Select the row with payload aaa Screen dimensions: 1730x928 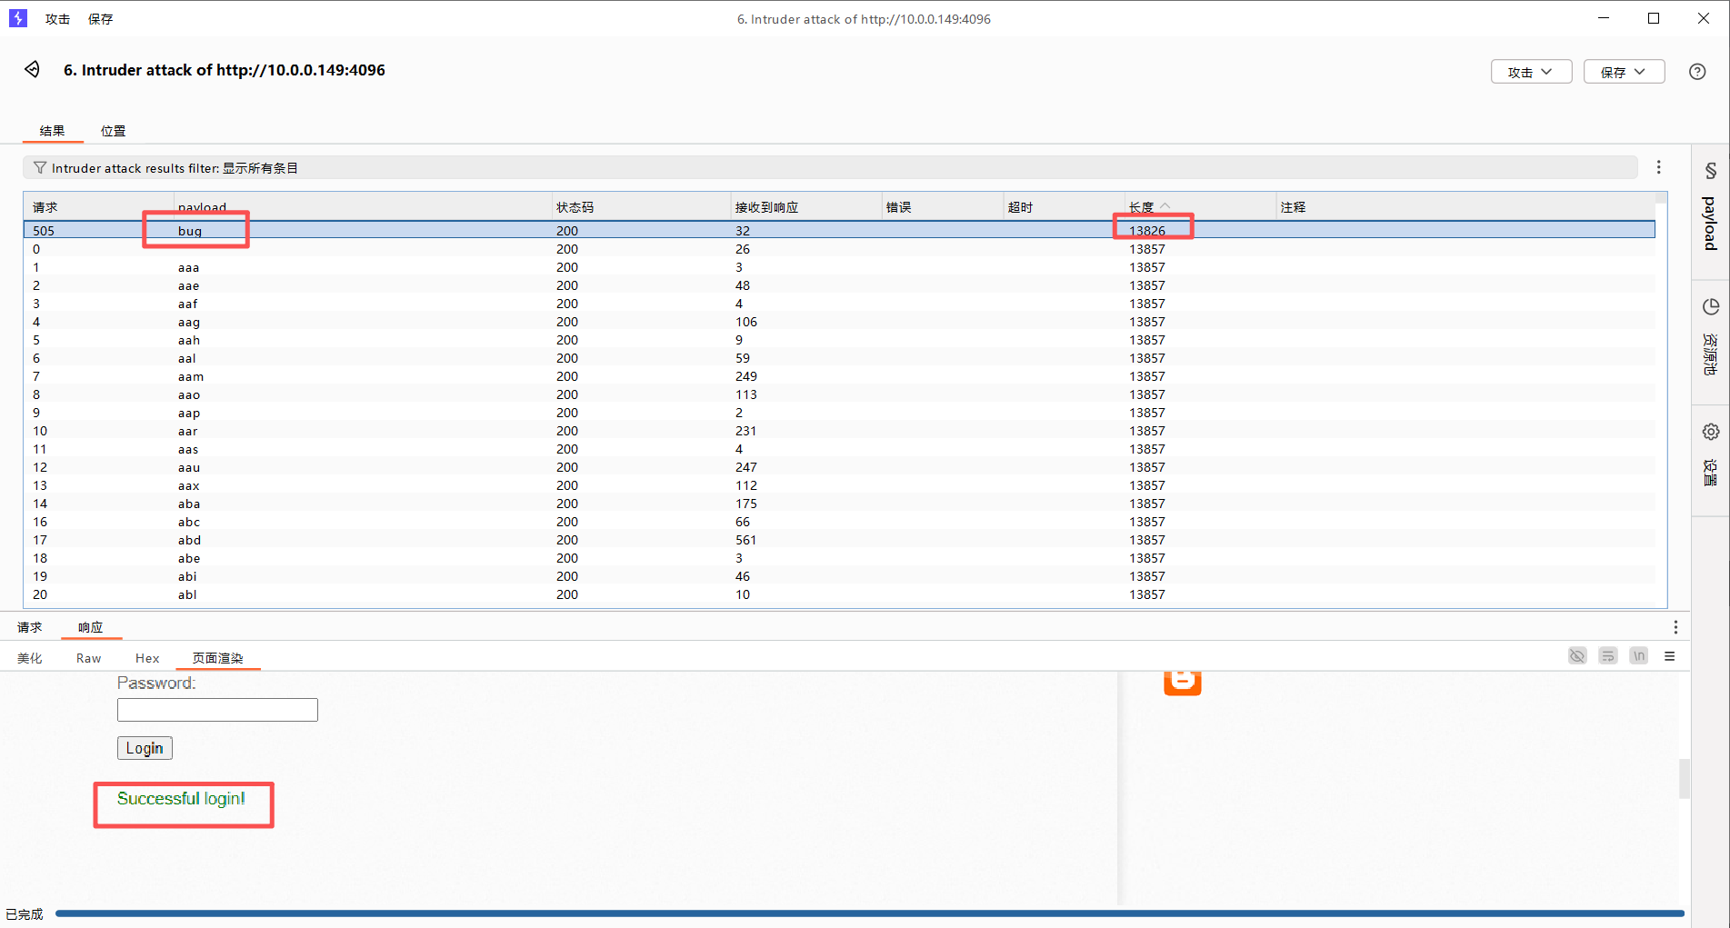[x=839, y=267]
